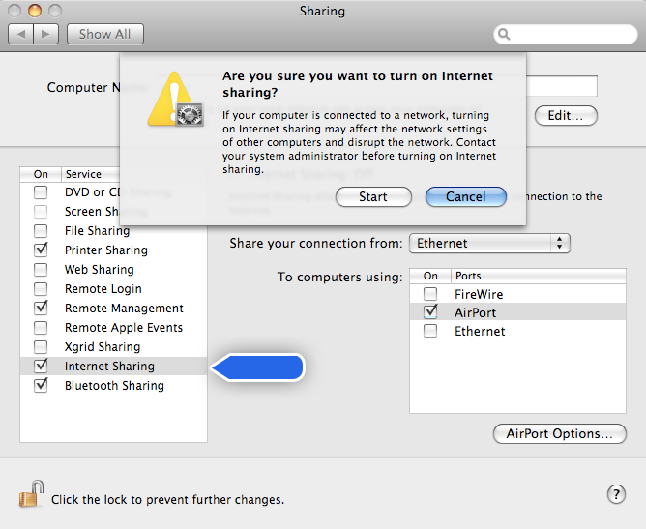
Task: Enable the FireWire port checkbox
Action: [x=431, y=294]
